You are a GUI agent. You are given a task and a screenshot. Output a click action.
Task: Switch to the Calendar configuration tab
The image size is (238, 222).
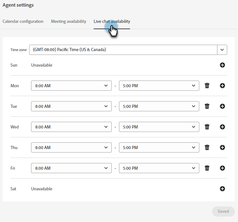coord(23,22)
